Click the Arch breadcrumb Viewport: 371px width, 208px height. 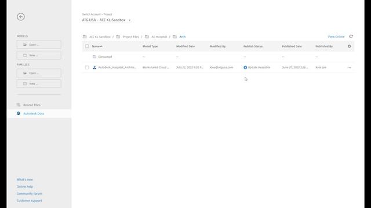pos(183,37)
